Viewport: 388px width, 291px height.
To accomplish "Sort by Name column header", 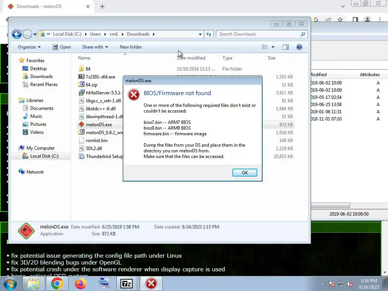I will click(x=84, y=58).
